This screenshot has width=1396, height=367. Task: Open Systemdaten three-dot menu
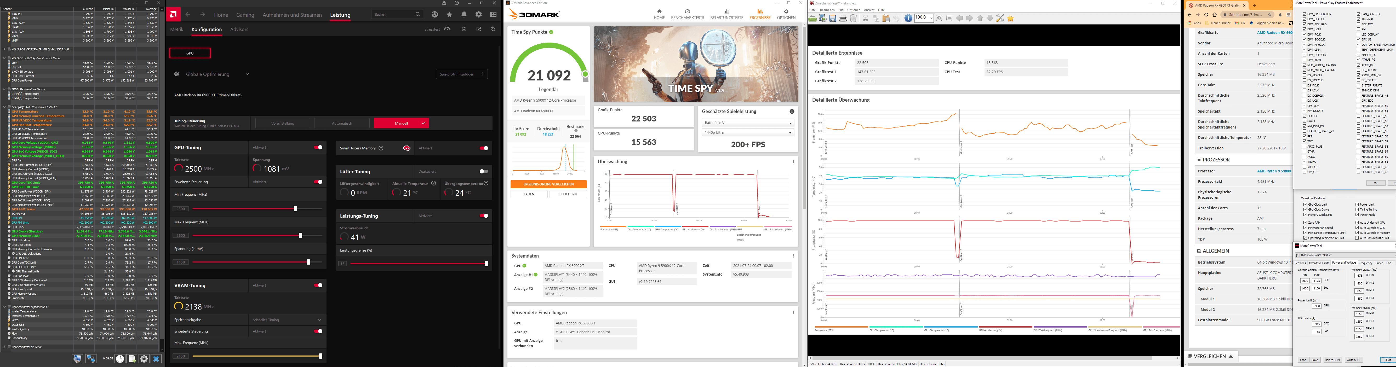(793, 256)
